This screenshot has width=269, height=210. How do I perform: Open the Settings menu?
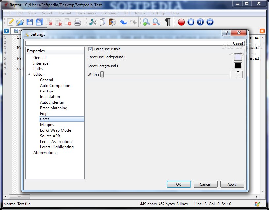[158, 13]
